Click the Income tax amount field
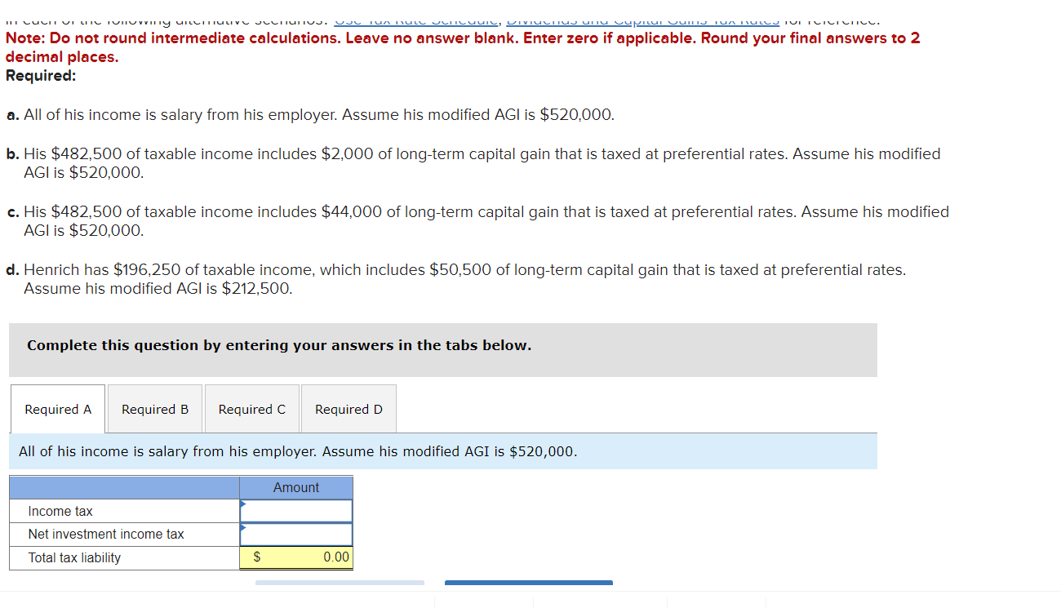The image size is (1061, 608). click(296, 511)
